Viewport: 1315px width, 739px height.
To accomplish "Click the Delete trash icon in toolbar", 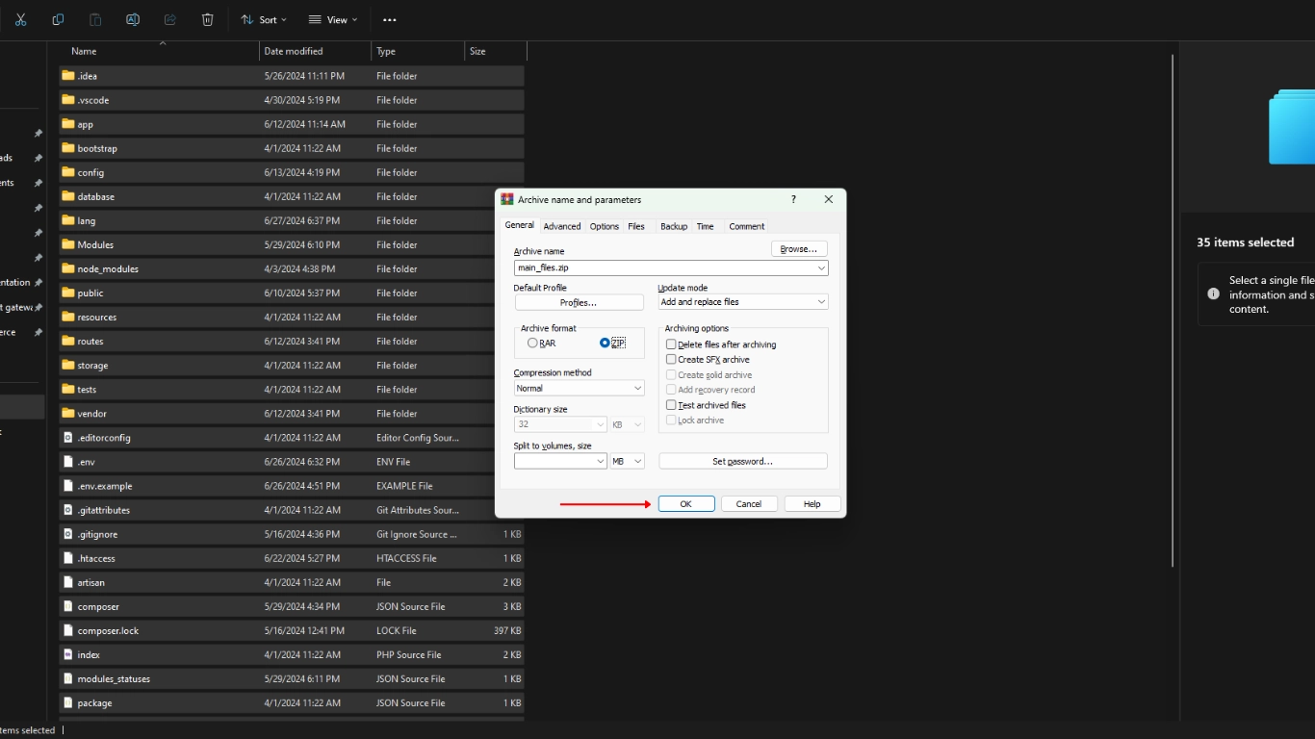I will pos(207,19).
